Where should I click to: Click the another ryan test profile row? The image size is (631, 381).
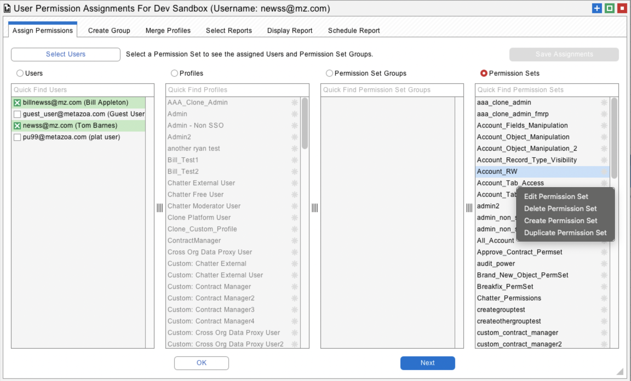pyautogui.click(x=233, y=149)
